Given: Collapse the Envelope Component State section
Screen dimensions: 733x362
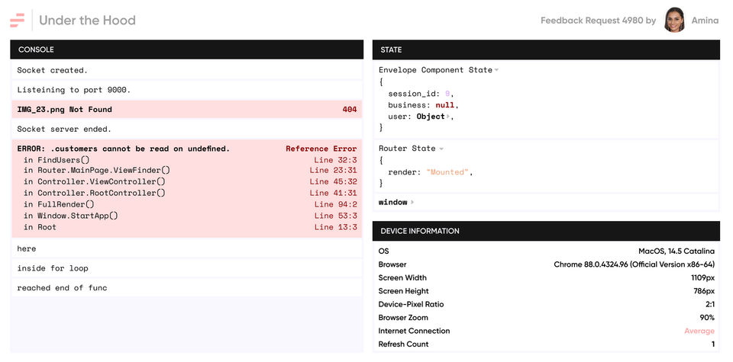Looking at the screenshot, I should tap(496, 70).
